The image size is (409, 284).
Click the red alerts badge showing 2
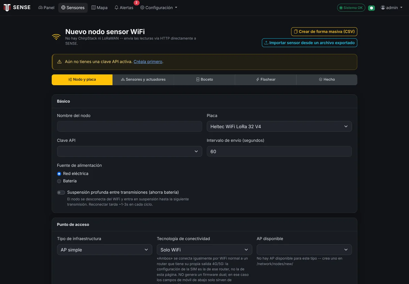click(136, 3)
